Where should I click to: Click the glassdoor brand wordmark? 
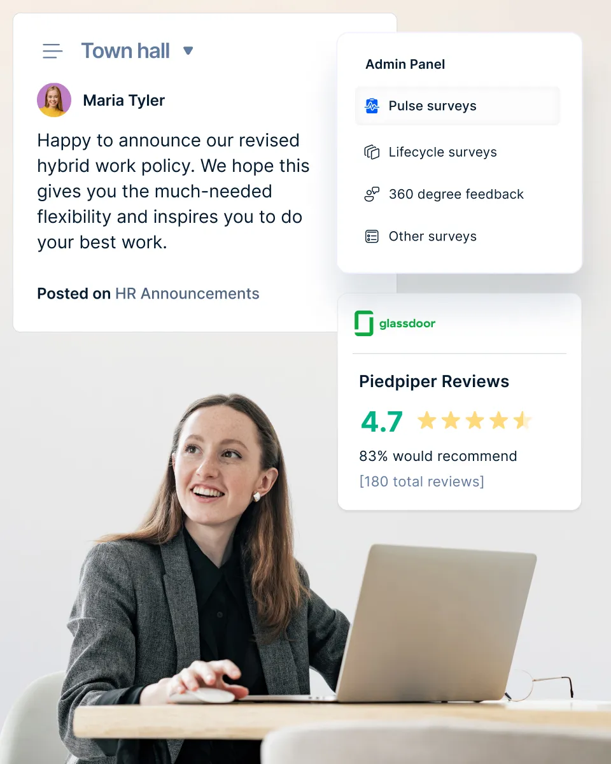pyautogui.click(x=407, y=323)
